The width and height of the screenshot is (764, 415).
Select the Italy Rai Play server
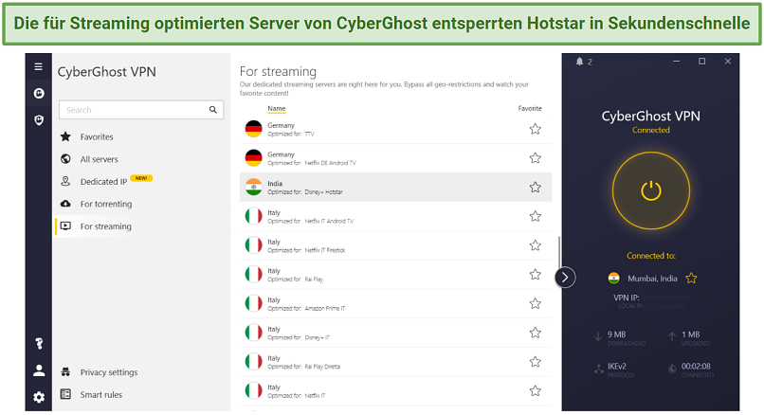click(395, 275)
